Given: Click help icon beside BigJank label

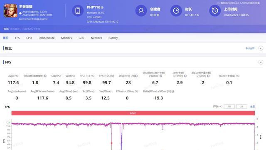Looking at the screenshot, I should tap(208, 76).
